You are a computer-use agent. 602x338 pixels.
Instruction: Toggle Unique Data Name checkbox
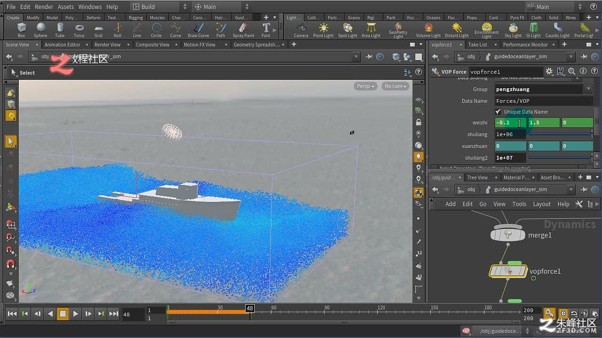[498, 112]
